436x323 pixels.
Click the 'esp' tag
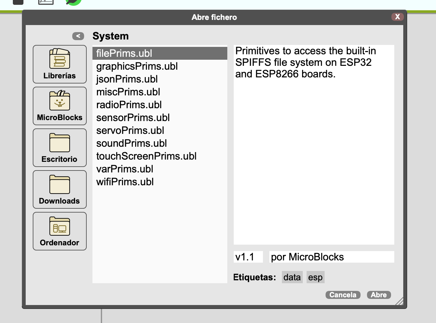(x=315, y=277)
